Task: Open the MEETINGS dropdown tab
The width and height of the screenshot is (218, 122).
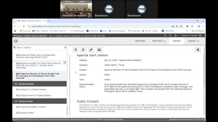Action: click(x=159, y=41)
